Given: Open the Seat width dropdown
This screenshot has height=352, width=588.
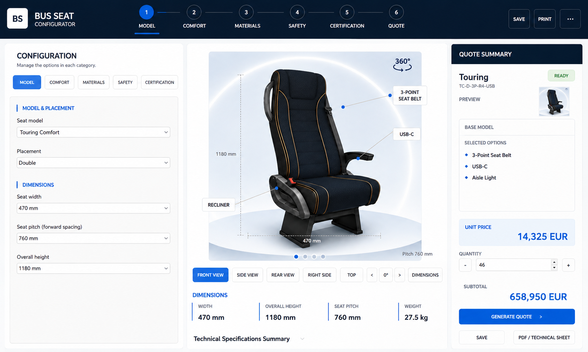Looking at the screenshot, I should point(93,208).
